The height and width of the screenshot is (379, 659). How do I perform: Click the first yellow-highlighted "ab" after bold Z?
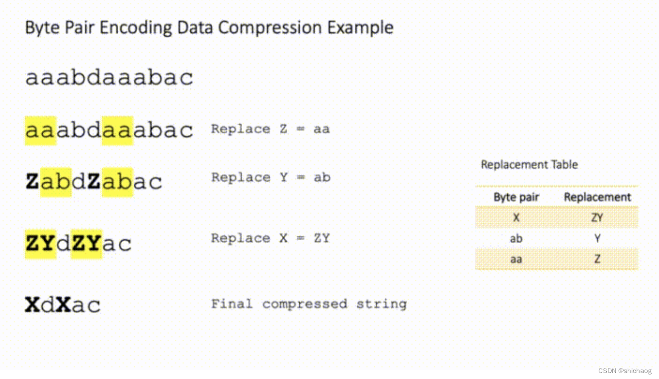click(x=56, y=182)
